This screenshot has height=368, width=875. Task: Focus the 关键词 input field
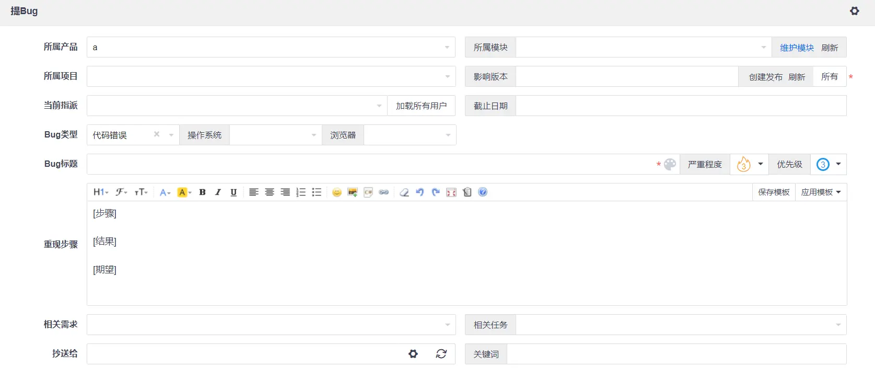[676, 354]
